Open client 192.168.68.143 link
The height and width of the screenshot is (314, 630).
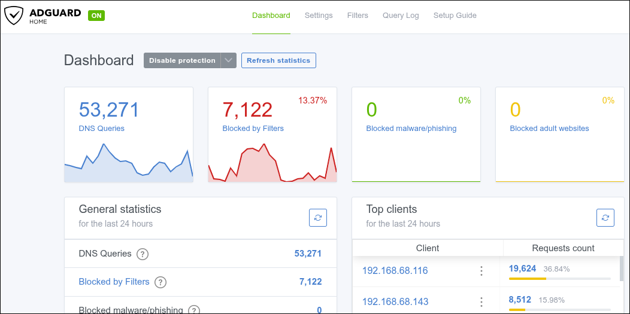tap(395, 301)
